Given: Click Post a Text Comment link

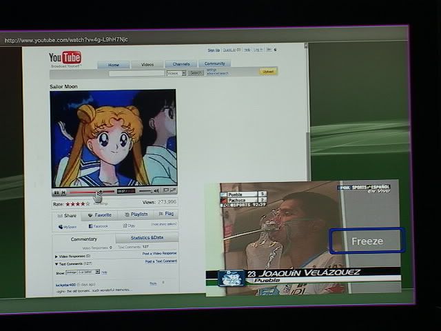Looking at the screenshot, I should (x=161, y=261).
